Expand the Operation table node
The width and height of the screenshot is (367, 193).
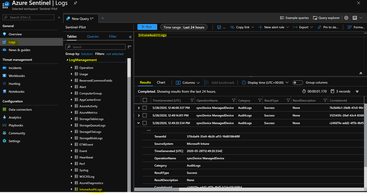(71, 68)
